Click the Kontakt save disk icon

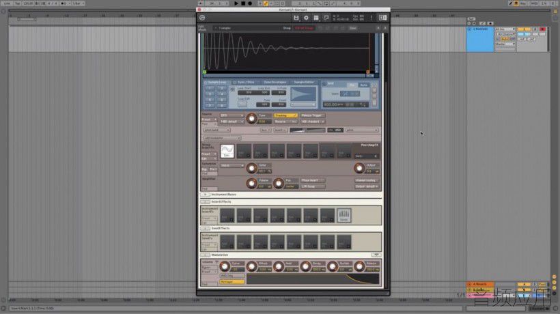point(296,18)
